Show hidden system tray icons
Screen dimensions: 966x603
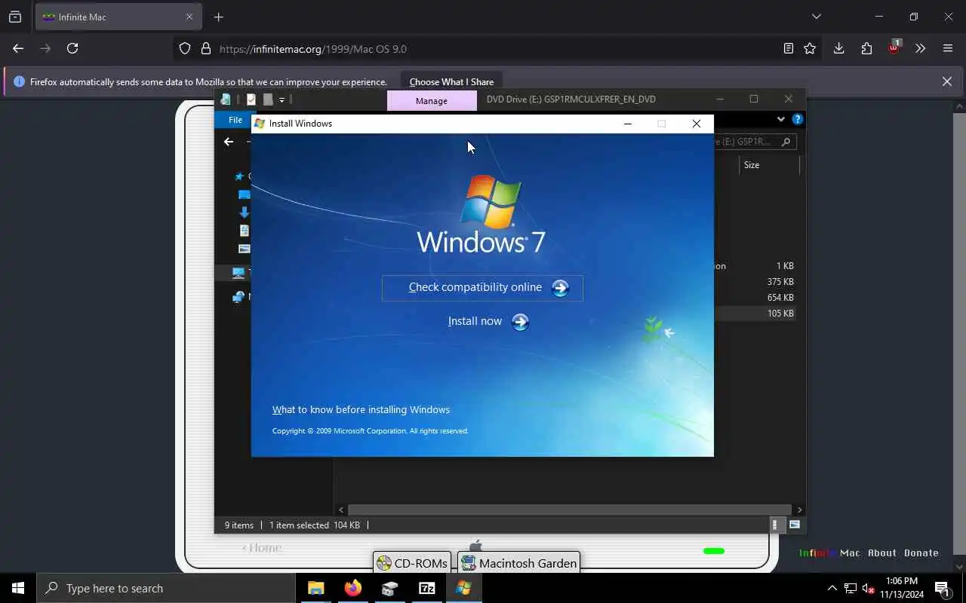coord(832,588)
